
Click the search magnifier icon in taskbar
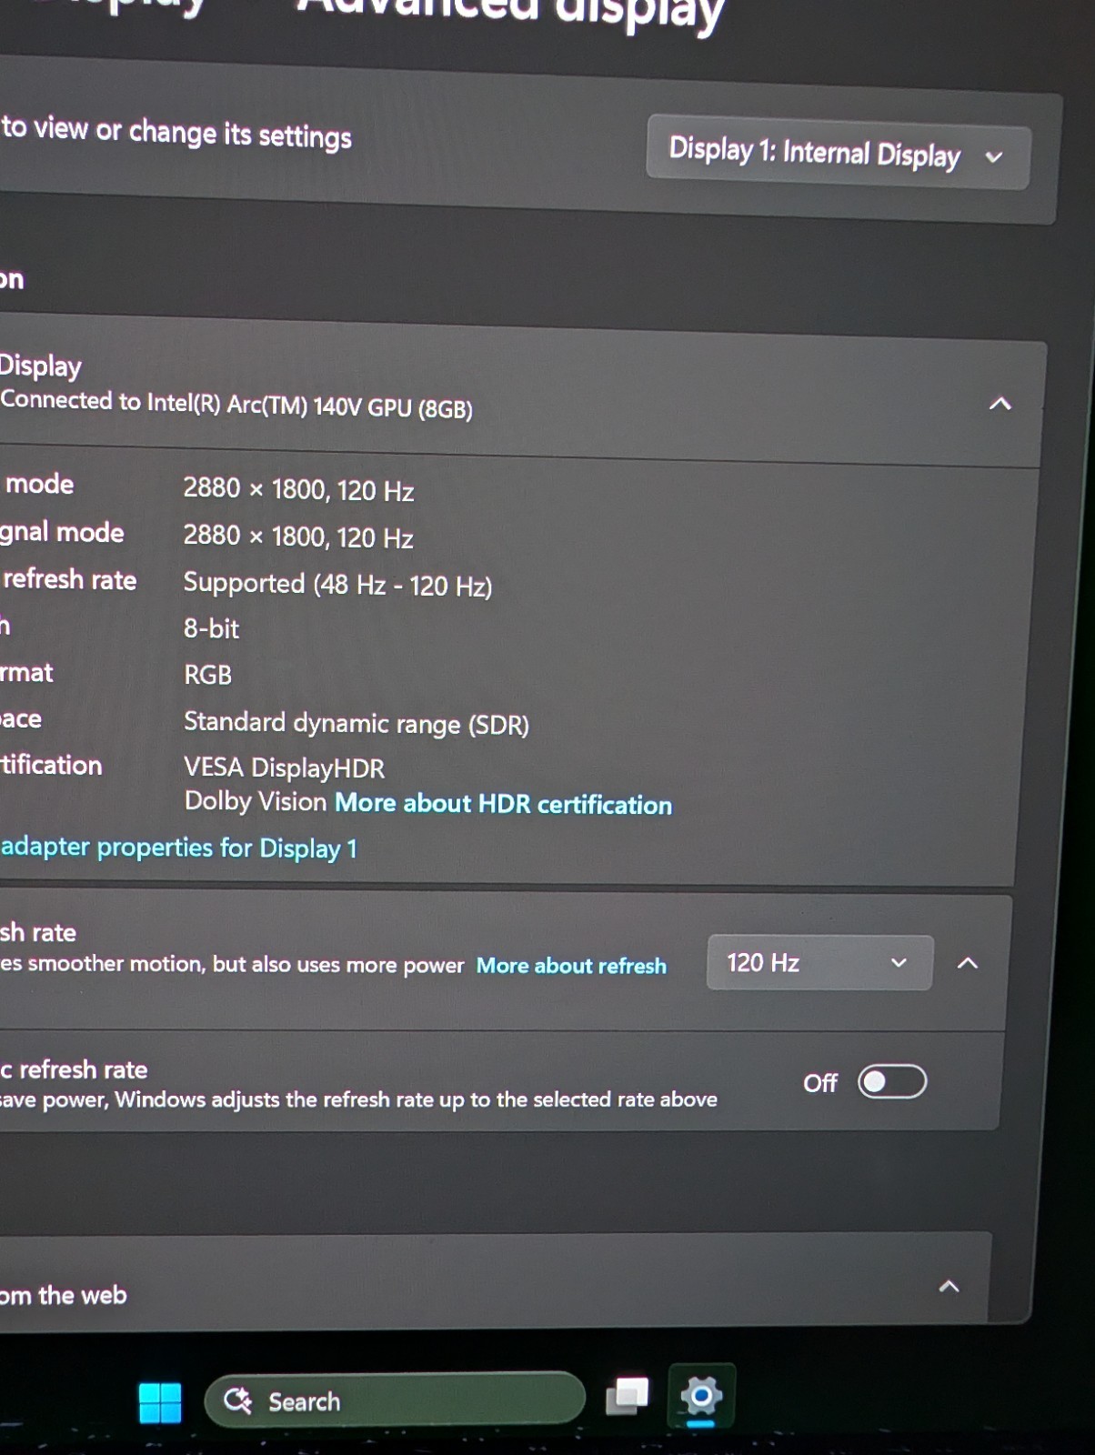pyautogui.click(x=238, y=1400)
